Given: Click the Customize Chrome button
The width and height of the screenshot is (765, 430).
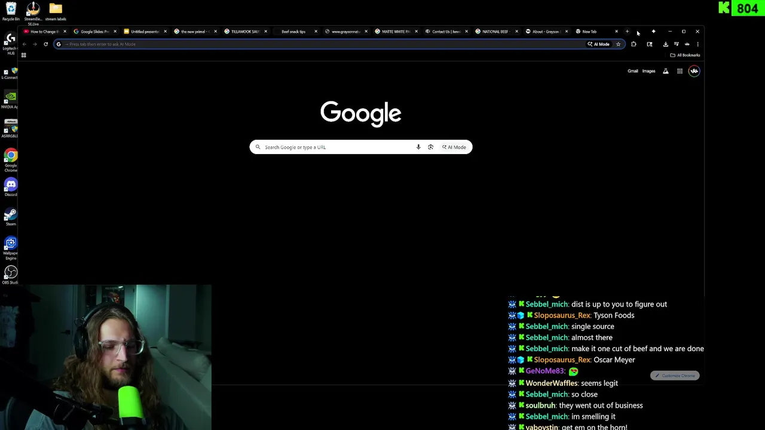Looking at the screenshot, I should coord(675,376).
